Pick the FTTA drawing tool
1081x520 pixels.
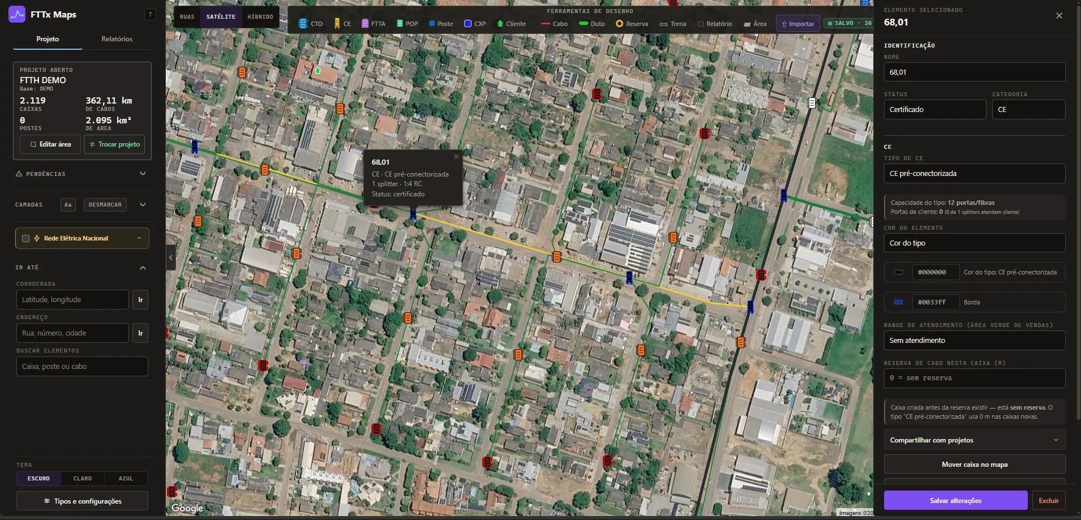pos(374,24)
